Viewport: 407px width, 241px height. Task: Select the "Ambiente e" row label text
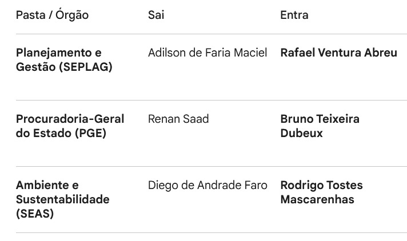(47, 186)
